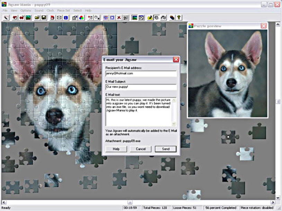Click the double music notes icon

pyautogui.click(x=163, y=18)
